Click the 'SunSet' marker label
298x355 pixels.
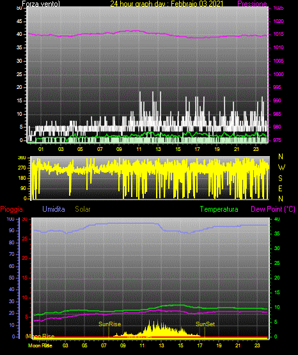(x=205, y=324)
